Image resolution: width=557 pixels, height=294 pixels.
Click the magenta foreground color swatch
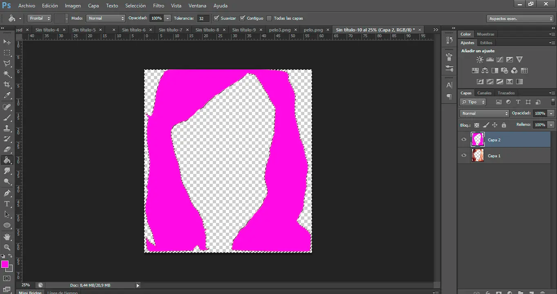5,265
